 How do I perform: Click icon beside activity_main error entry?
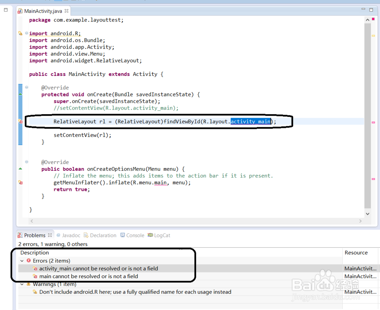[35, 268]
